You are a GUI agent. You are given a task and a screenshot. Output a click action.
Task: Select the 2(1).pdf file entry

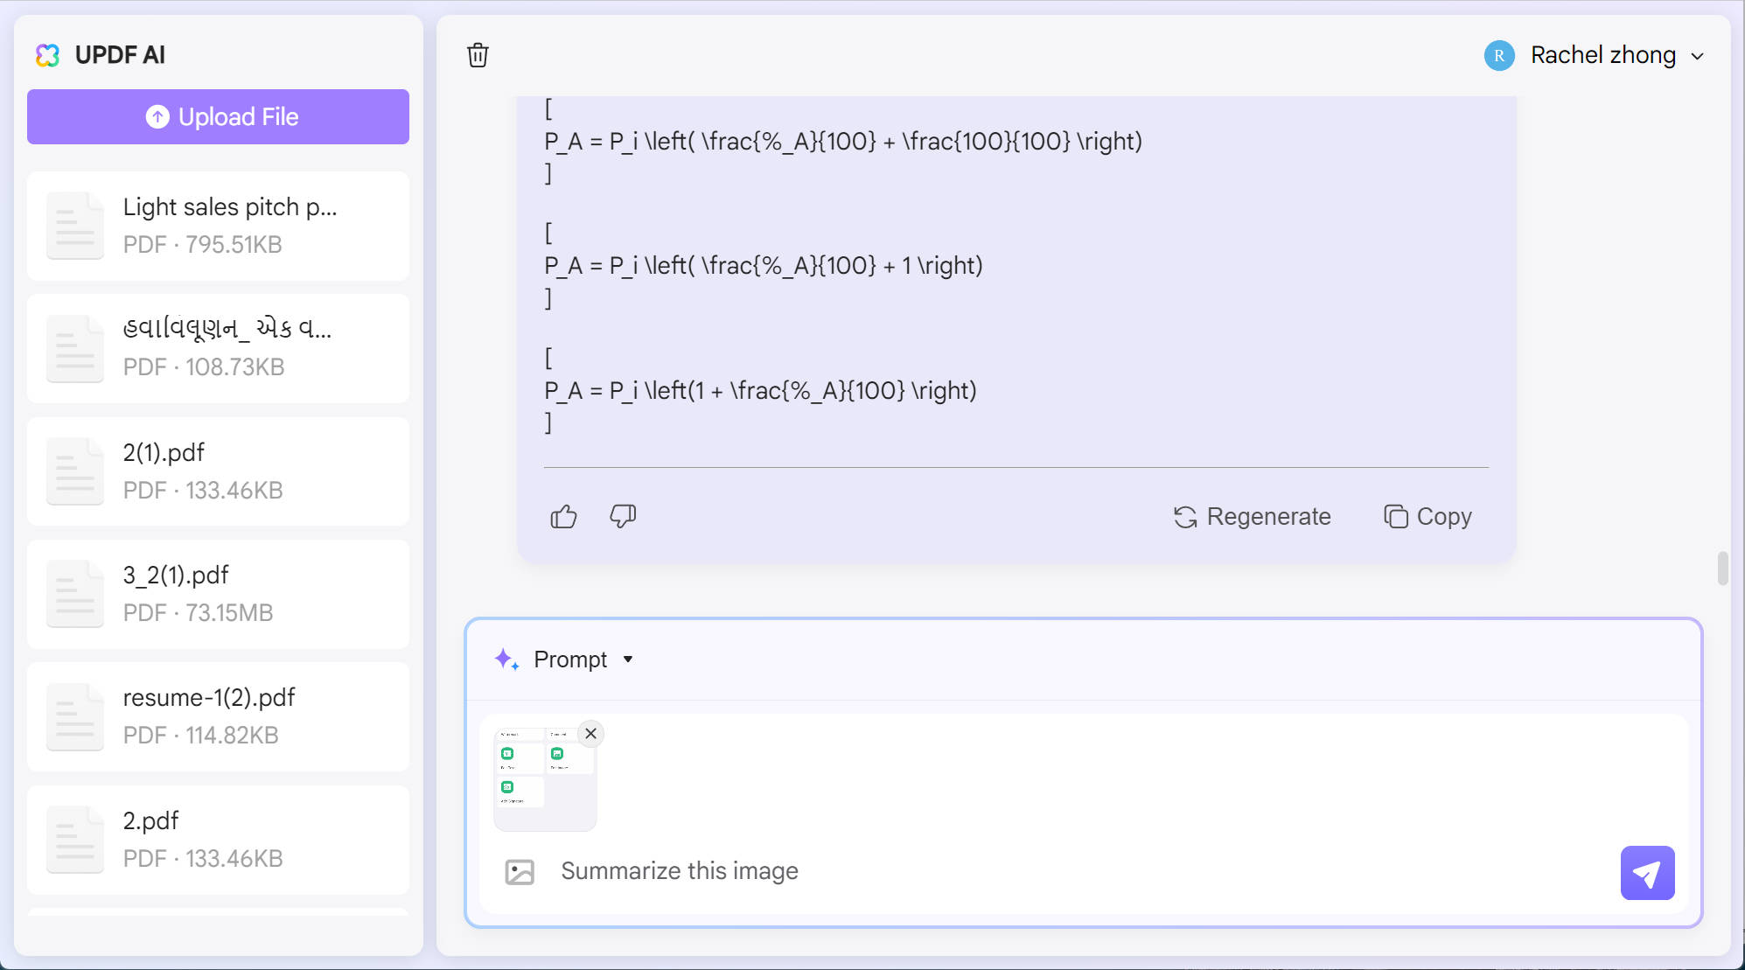(x=218, y=471)
